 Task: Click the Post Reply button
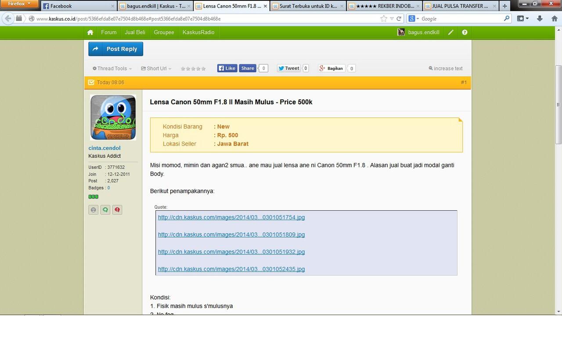(115, 49)
